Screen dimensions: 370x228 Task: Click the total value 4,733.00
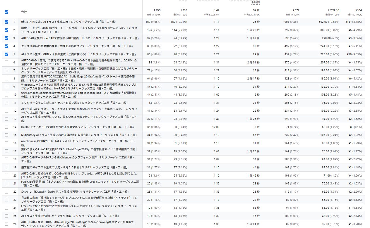[333, 10]
